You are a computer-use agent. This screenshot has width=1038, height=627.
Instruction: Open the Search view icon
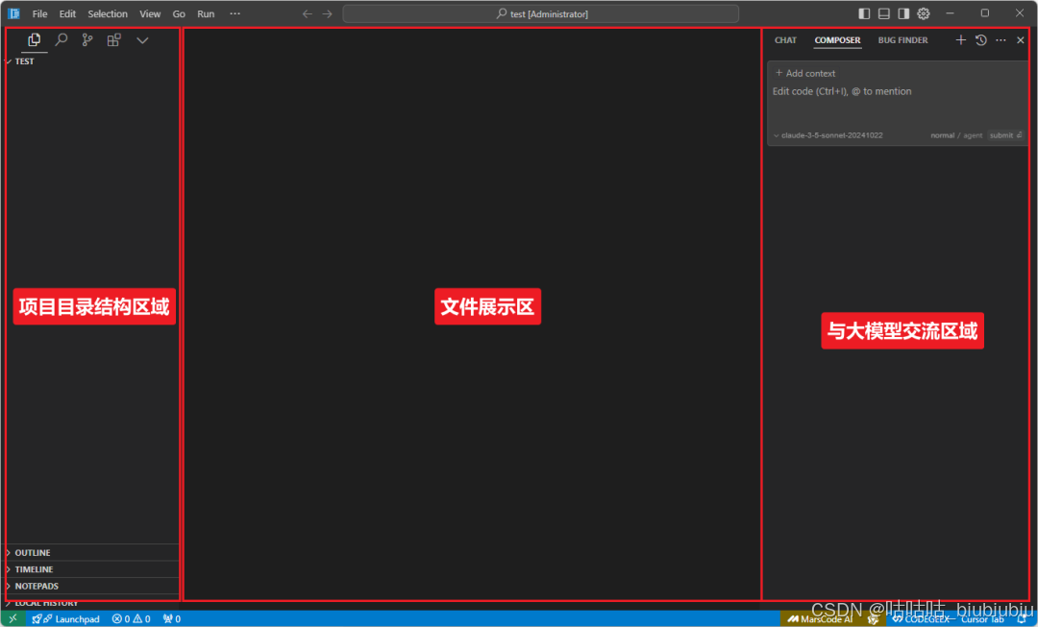tap(61, 39)
